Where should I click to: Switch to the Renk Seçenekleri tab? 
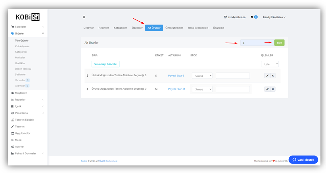click(x=198, y=28)
